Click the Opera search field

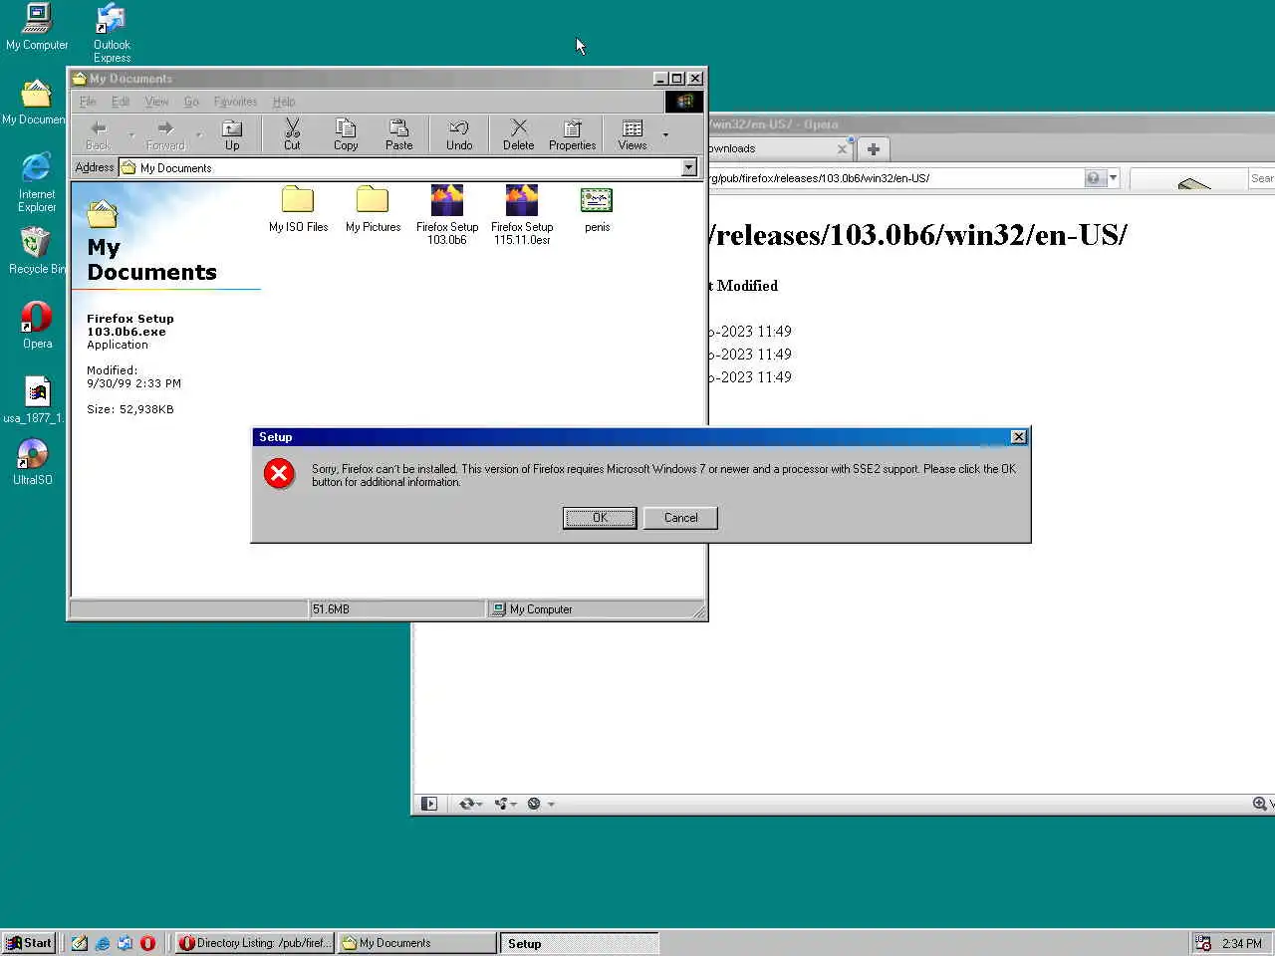tap(1261, 178)
